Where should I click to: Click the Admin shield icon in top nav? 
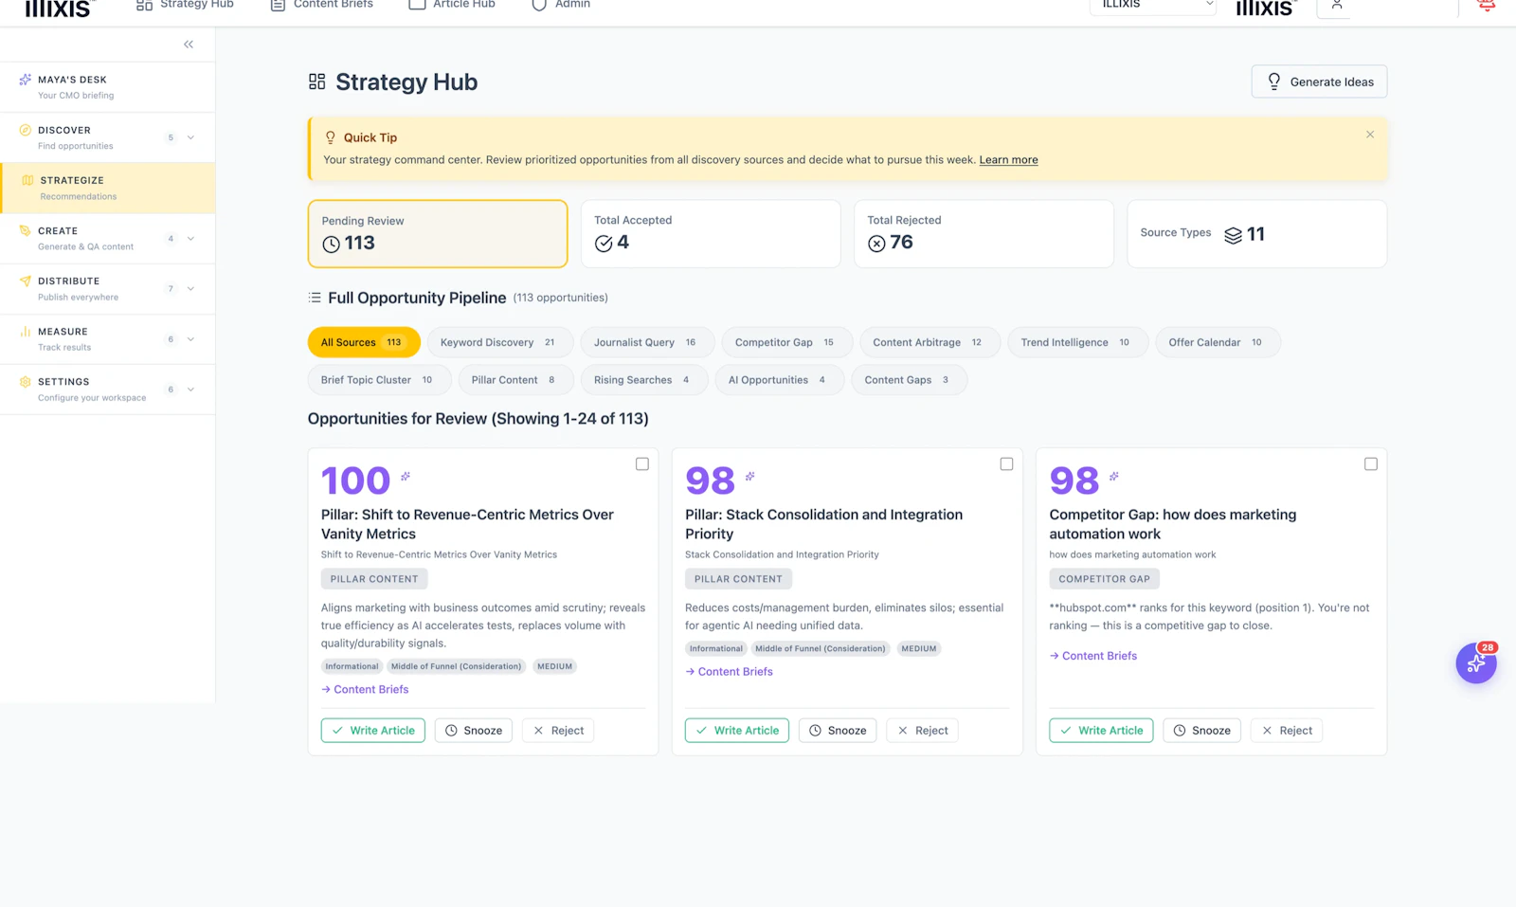539,5
